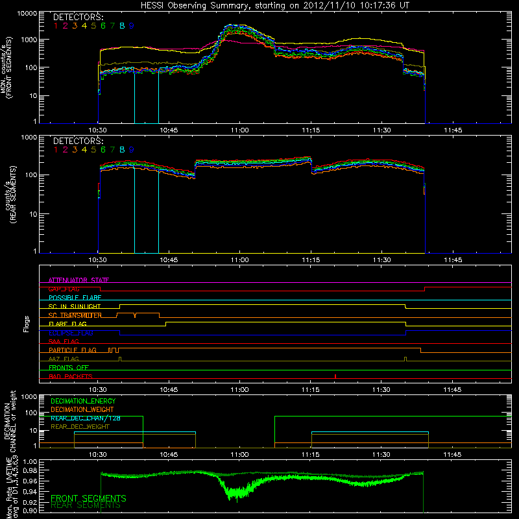Click the 0.94 livetime axis value
Image resolution: width=519 pixels, height=519 pixels.
30,492
